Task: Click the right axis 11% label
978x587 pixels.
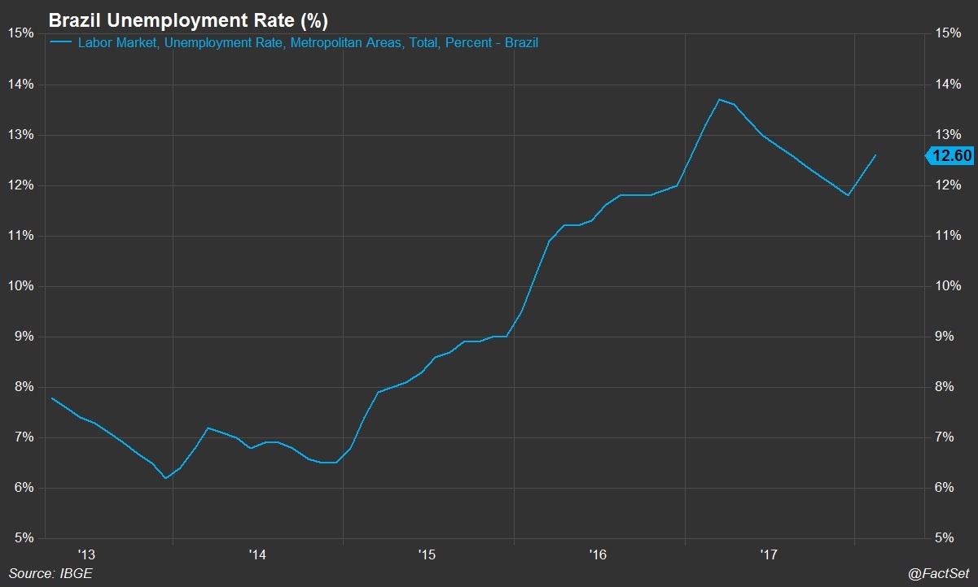Action: (948, 236)
